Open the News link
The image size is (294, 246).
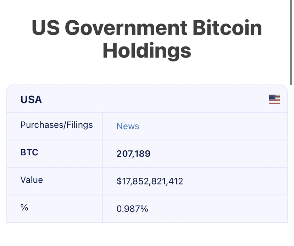(128, 126)
